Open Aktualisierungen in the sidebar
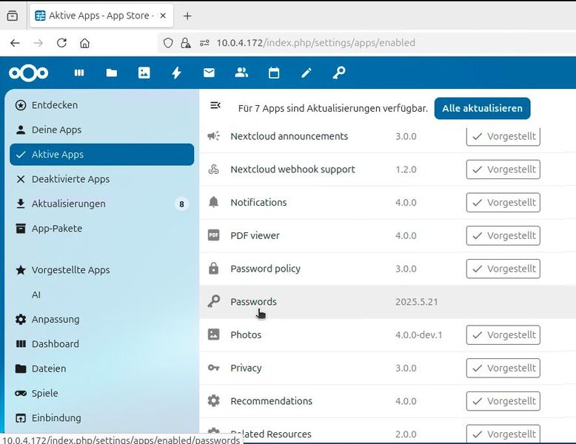Screen dimensions: 576x444 [x=101, y=203]
